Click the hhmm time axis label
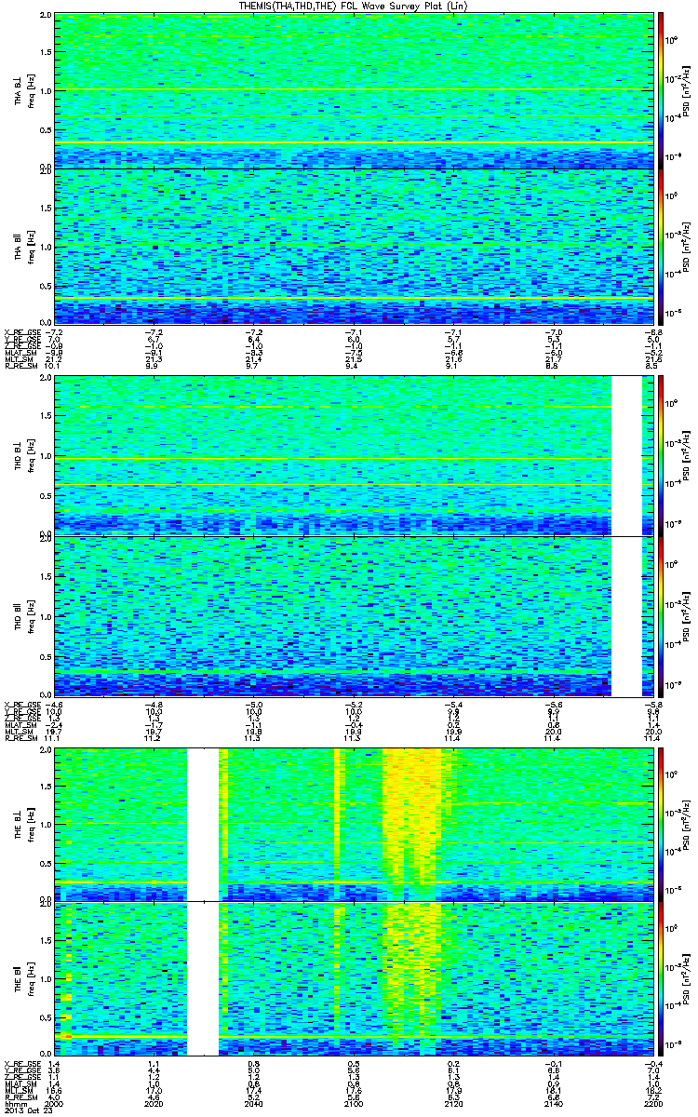Viewport: 698px width, 1117px height. pos(17,1103)
